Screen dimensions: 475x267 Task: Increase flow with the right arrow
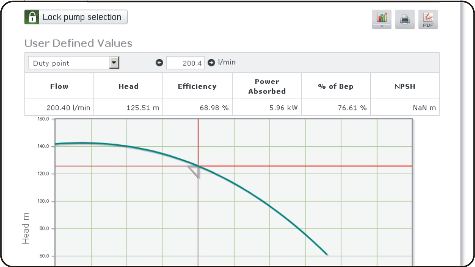[211, 63]
